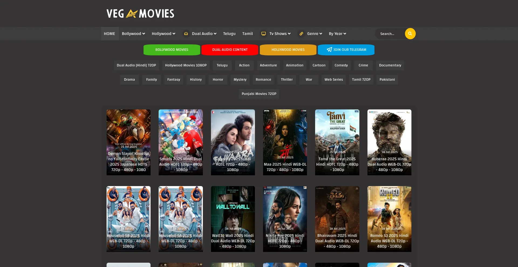The width and height of the screenshot is (518, 267).
Task: Open the Tamil 720P category tag
Action: 361,80
